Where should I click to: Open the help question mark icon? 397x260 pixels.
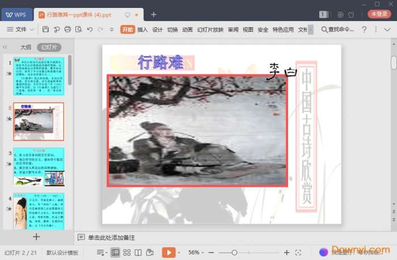click(364, 30)
